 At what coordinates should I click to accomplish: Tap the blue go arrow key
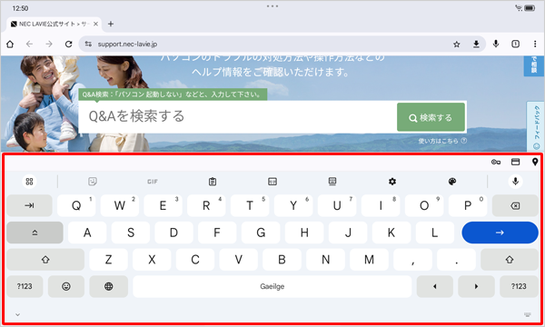coord(500,233)
